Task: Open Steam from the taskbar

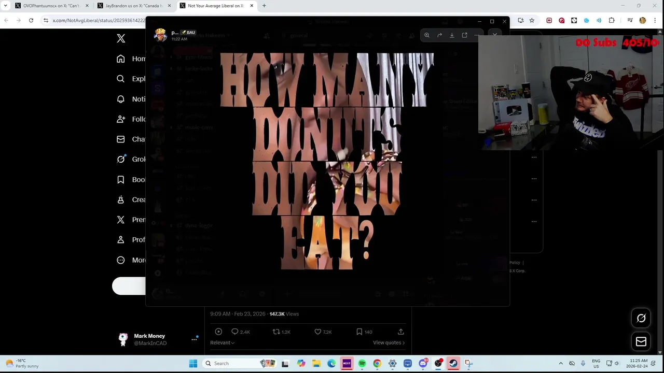Action: pos(453,363)
